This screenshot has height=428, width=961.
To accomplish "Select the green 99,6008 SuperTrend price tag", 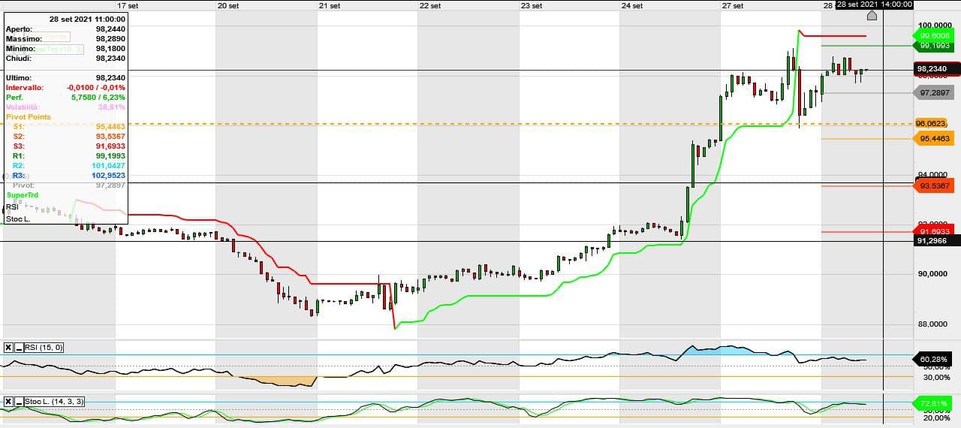I will click(935, 35).
